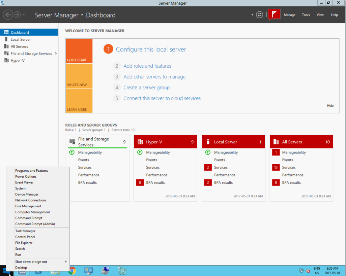
Task: Click All Servers Services red 13 badge
Action: point(276,167)
